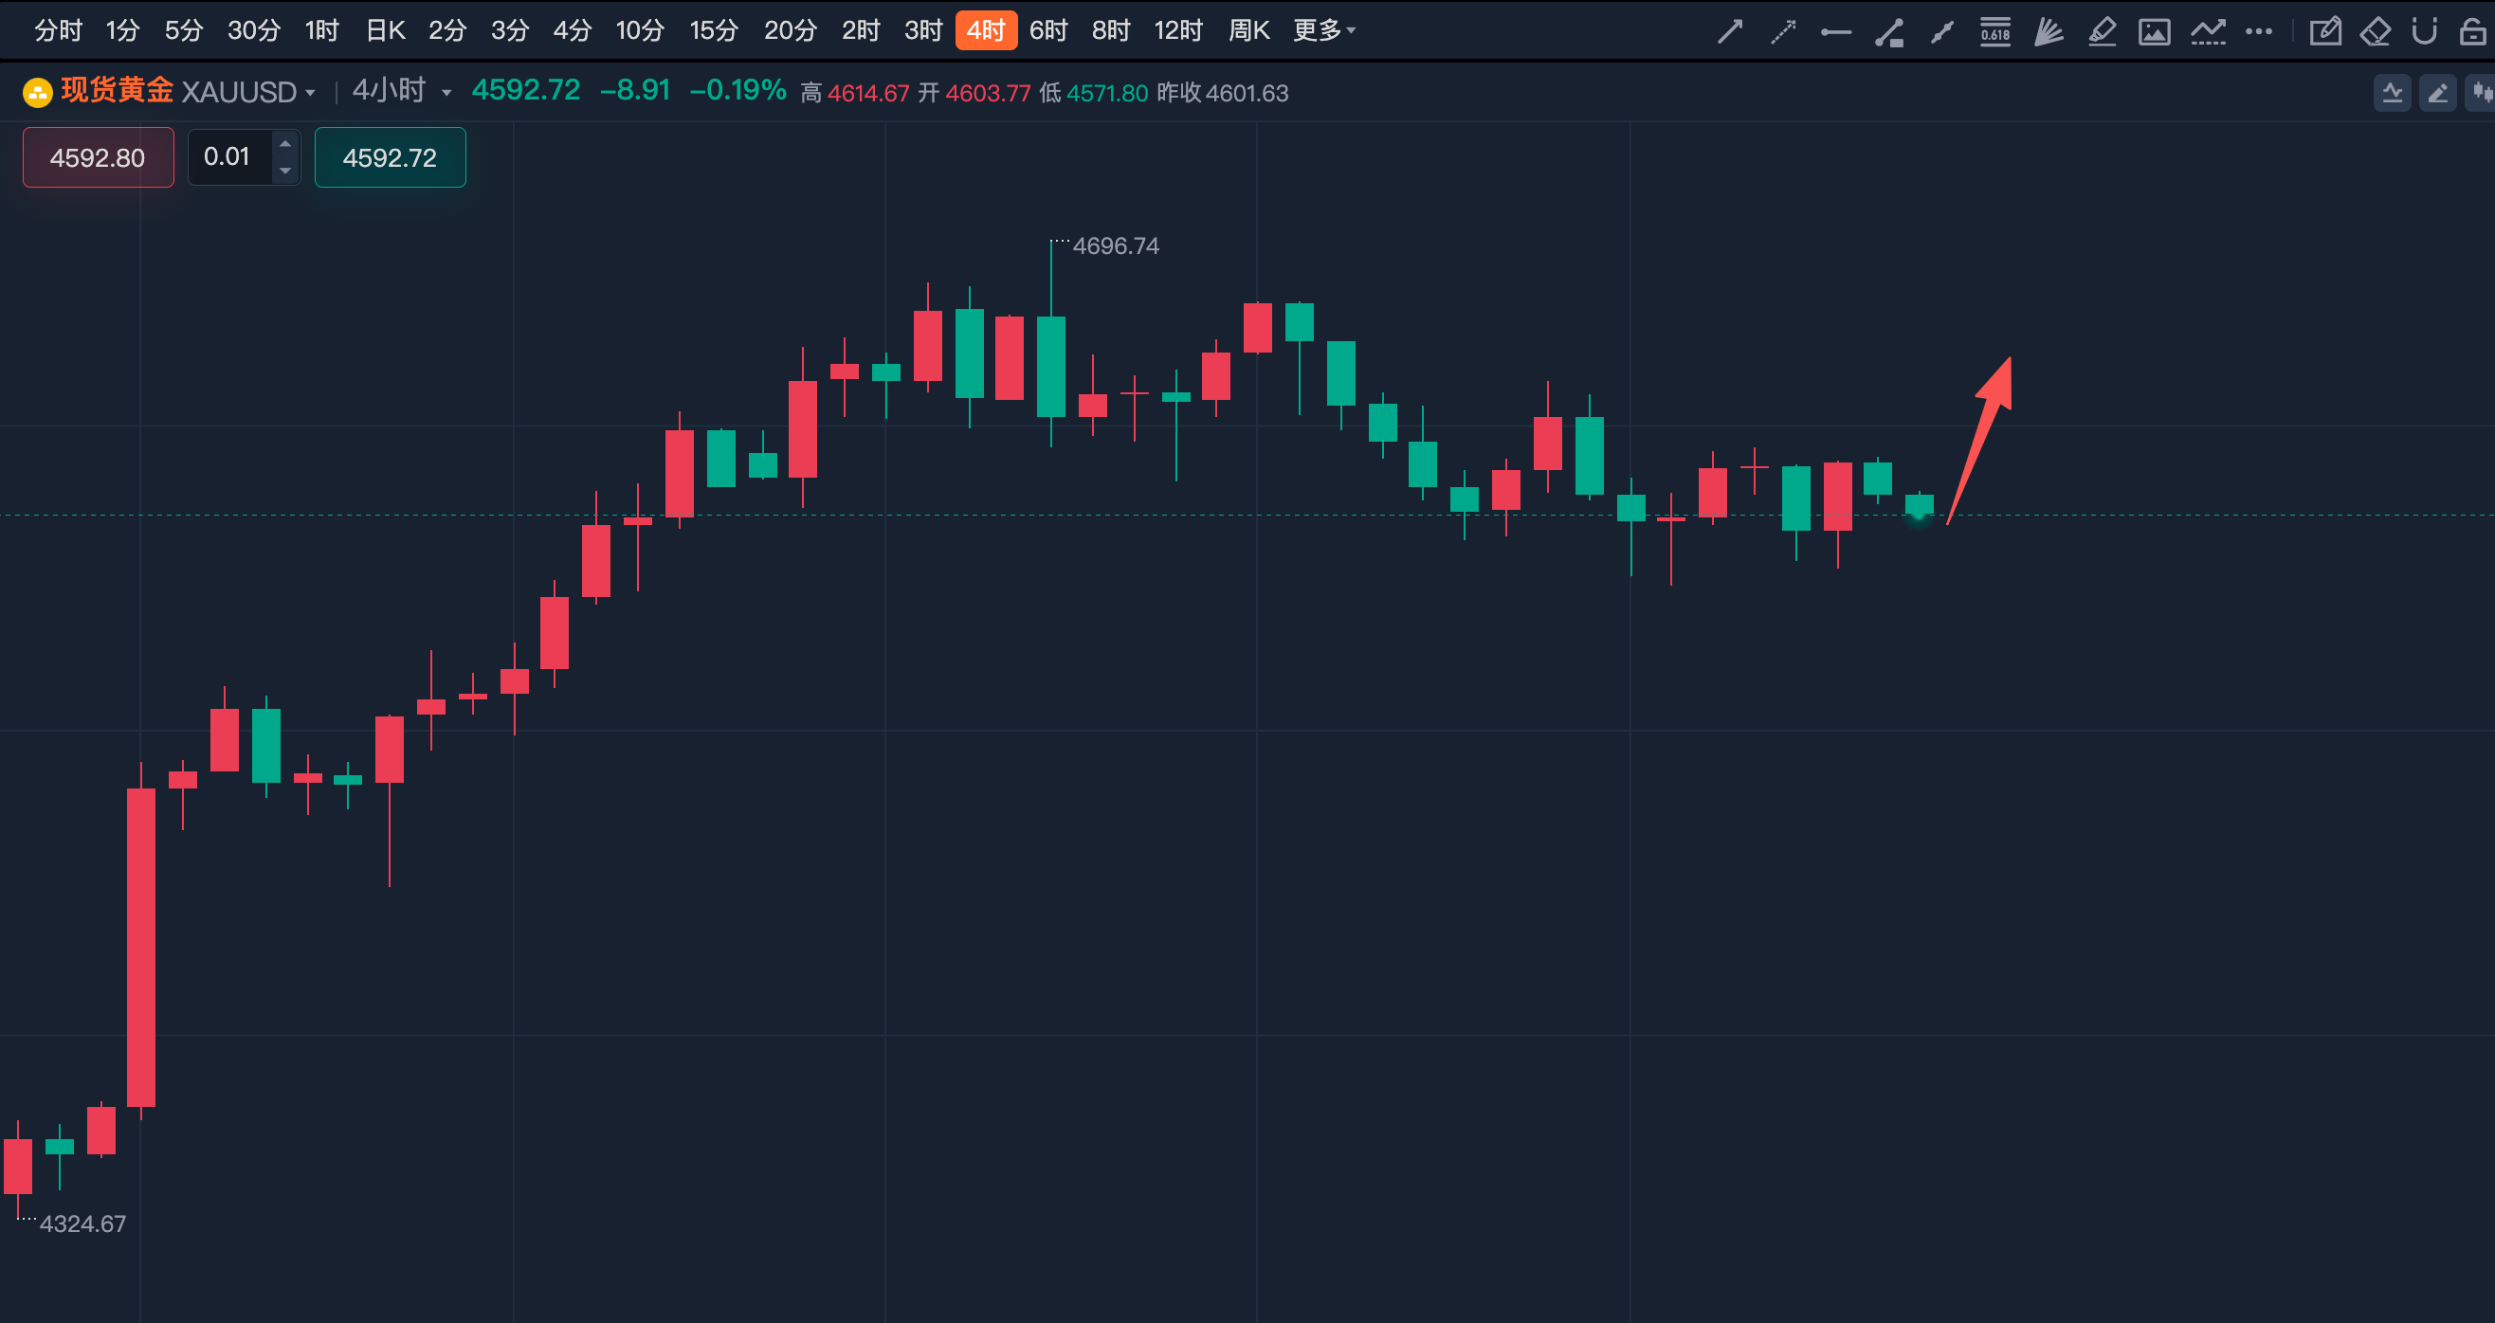Select the highlighter marker tool
Viewport: 2495px width, 1323px height.
pyautogui.click(x=2101, y=32)
